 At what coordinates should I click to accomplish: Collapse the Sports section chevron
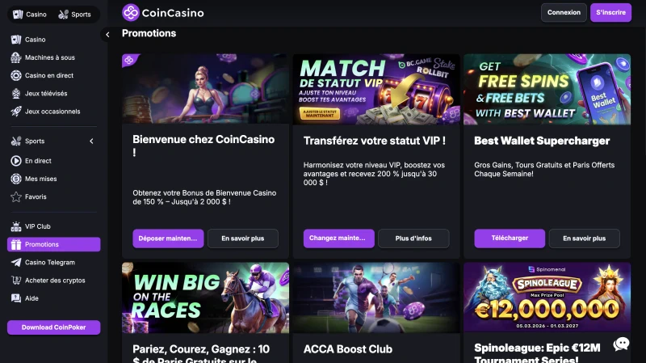coord(91,141)
